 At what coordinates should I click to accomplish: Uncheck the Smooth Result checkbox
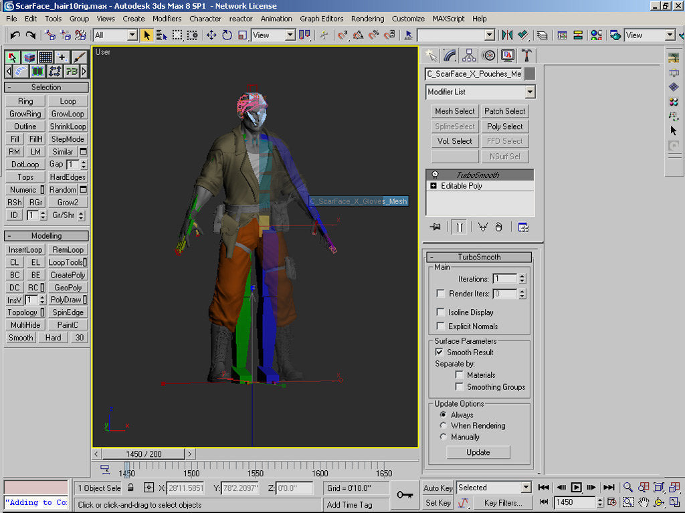pyautogui.click(x=440, y=352)
